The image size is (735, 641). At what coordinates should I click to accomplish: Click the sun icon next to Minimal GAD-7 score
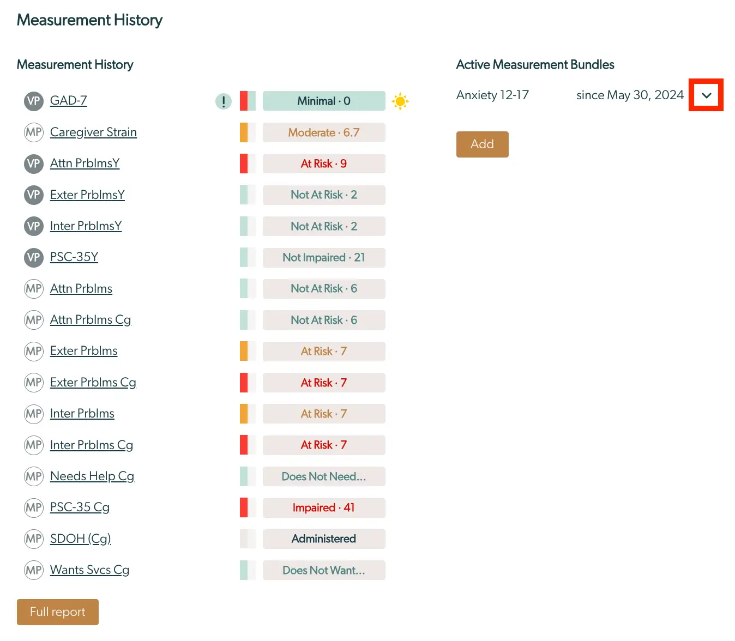point(400,101)
